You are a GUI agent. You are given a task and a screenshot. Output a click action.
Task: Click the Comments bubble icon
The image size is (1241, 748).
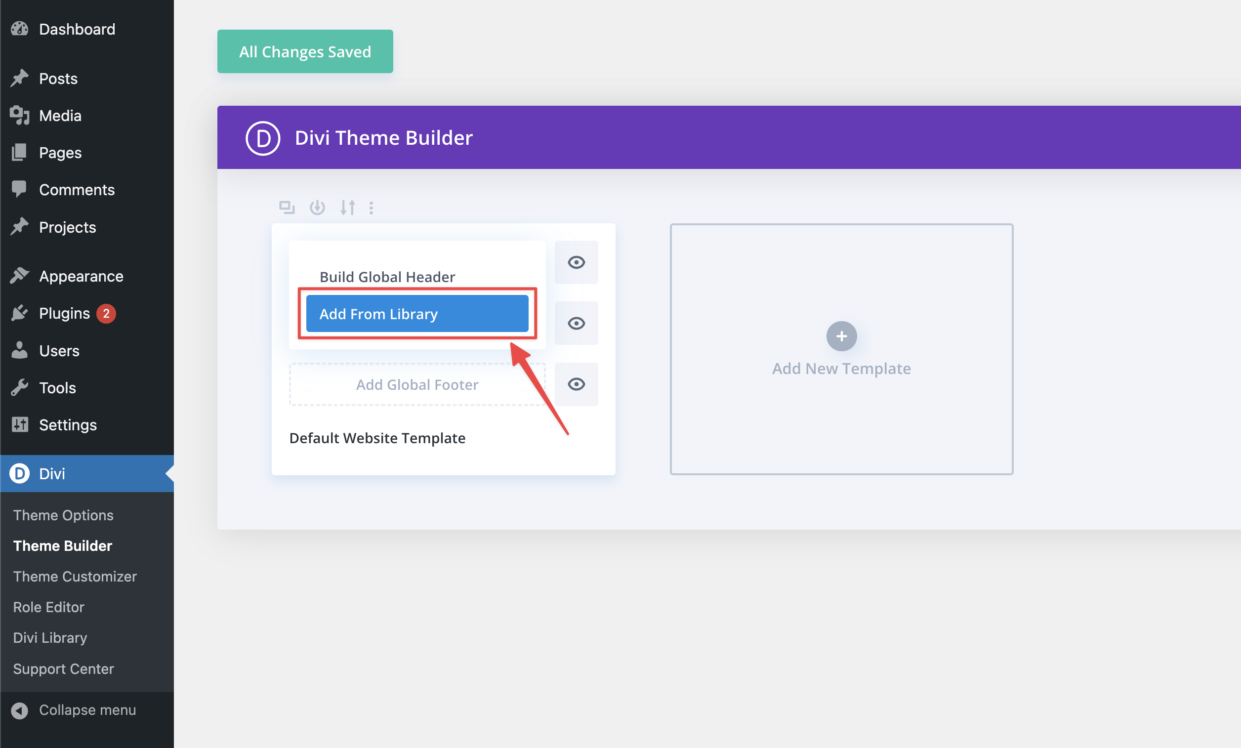pyautogui.click(x=20, y=189)
